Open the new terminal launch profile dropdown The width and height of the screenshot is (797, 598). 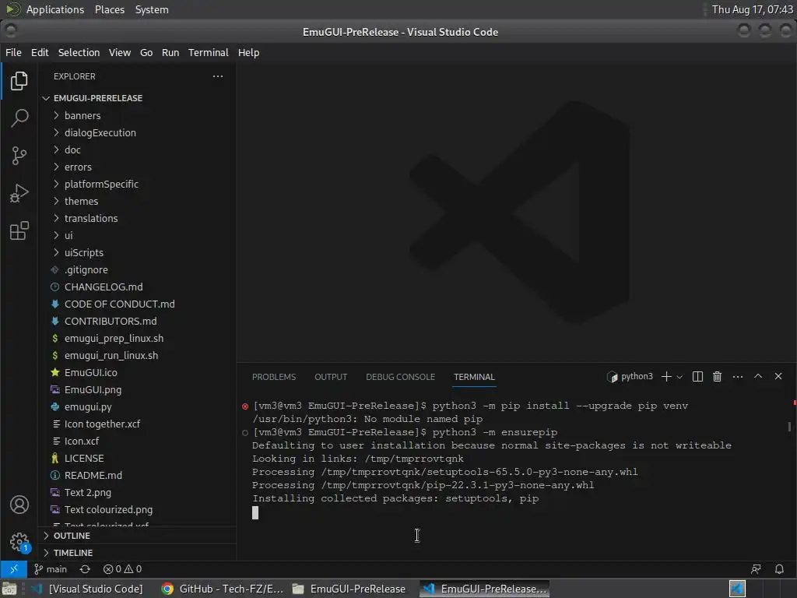(x=679, y=377)
